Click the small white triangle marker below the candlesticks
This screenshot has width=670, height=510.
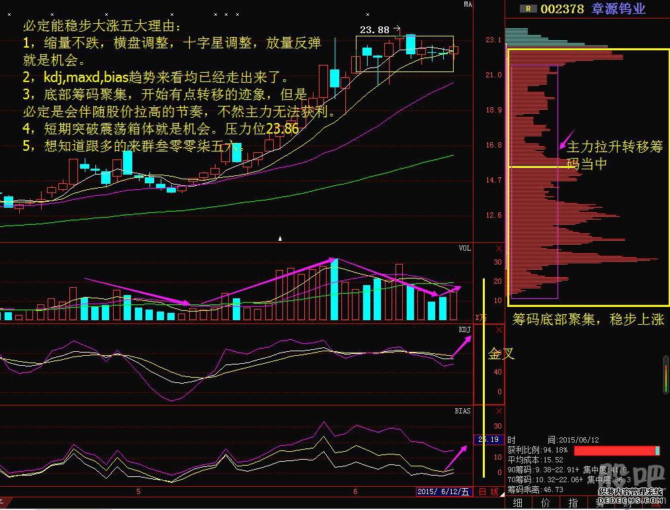pyautogui.click(x=280, y=239)
